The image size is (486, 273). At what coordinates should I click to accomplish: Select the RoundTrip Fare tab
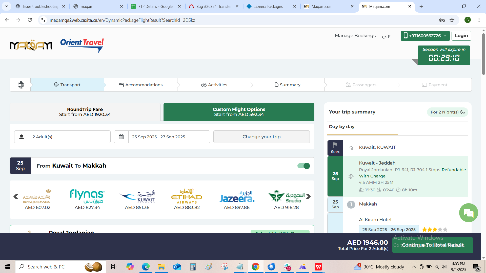pyautogui.click(x=85, y=112)
